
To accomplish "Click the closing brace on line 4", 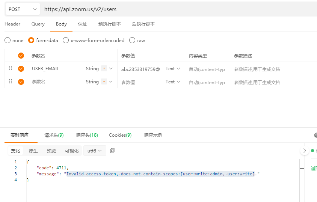I will (28, 180).
